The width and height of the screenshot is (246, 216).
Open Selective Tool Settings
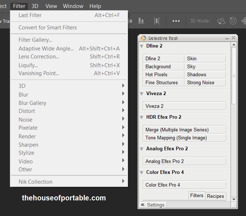[x=152, y=205]
